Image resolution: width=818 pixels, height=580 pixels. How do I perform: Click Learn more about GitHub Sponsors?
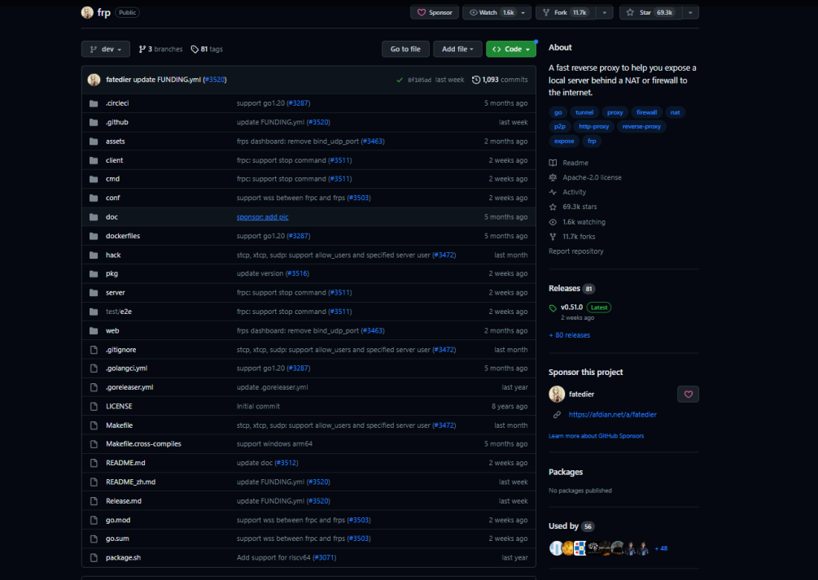click(x=597, y=435)
